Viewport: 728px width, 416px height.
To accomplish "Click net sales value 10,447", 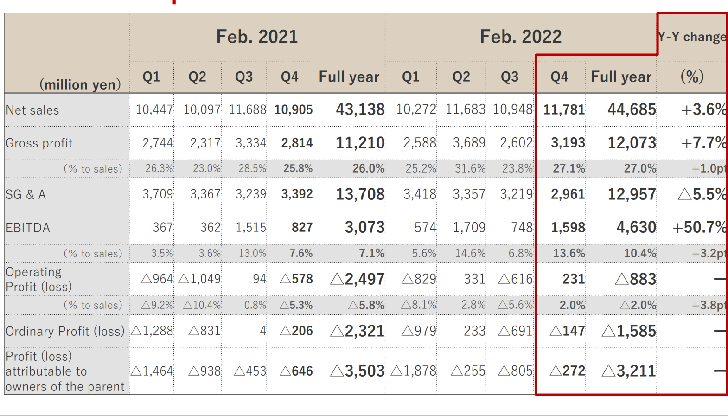I will (x=154, y=110).
